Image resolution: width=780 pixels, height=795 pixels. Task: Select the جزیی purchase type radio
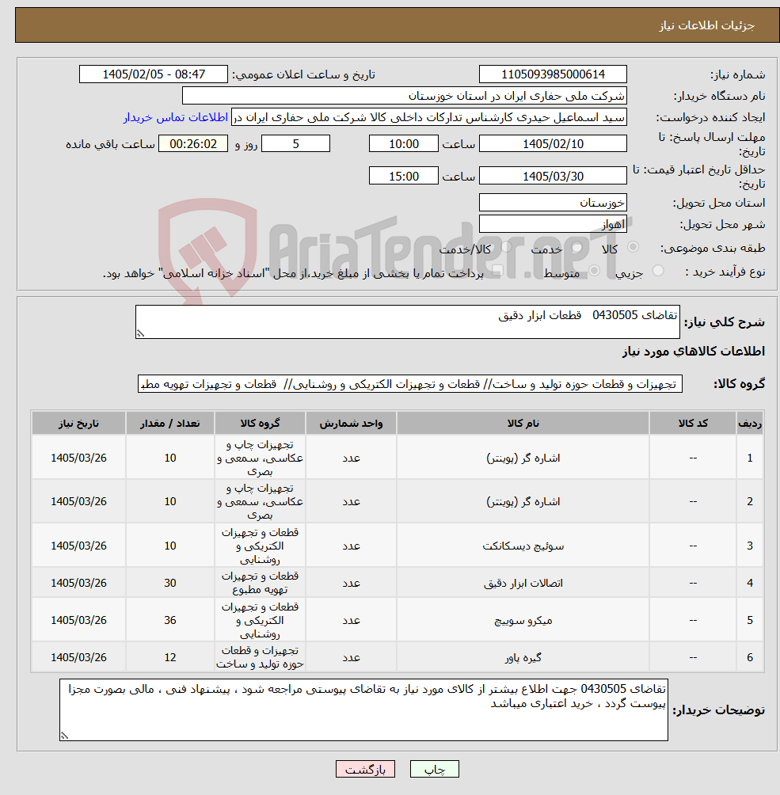click(x=658, y=271)
